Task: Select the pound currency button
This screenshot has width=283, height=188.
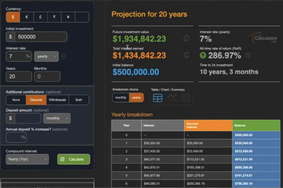Action: [x=40, y=17]
